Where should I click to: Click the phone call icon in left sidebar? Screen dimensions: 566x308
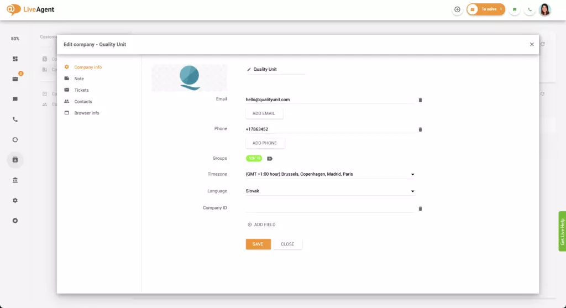[15, 119]
